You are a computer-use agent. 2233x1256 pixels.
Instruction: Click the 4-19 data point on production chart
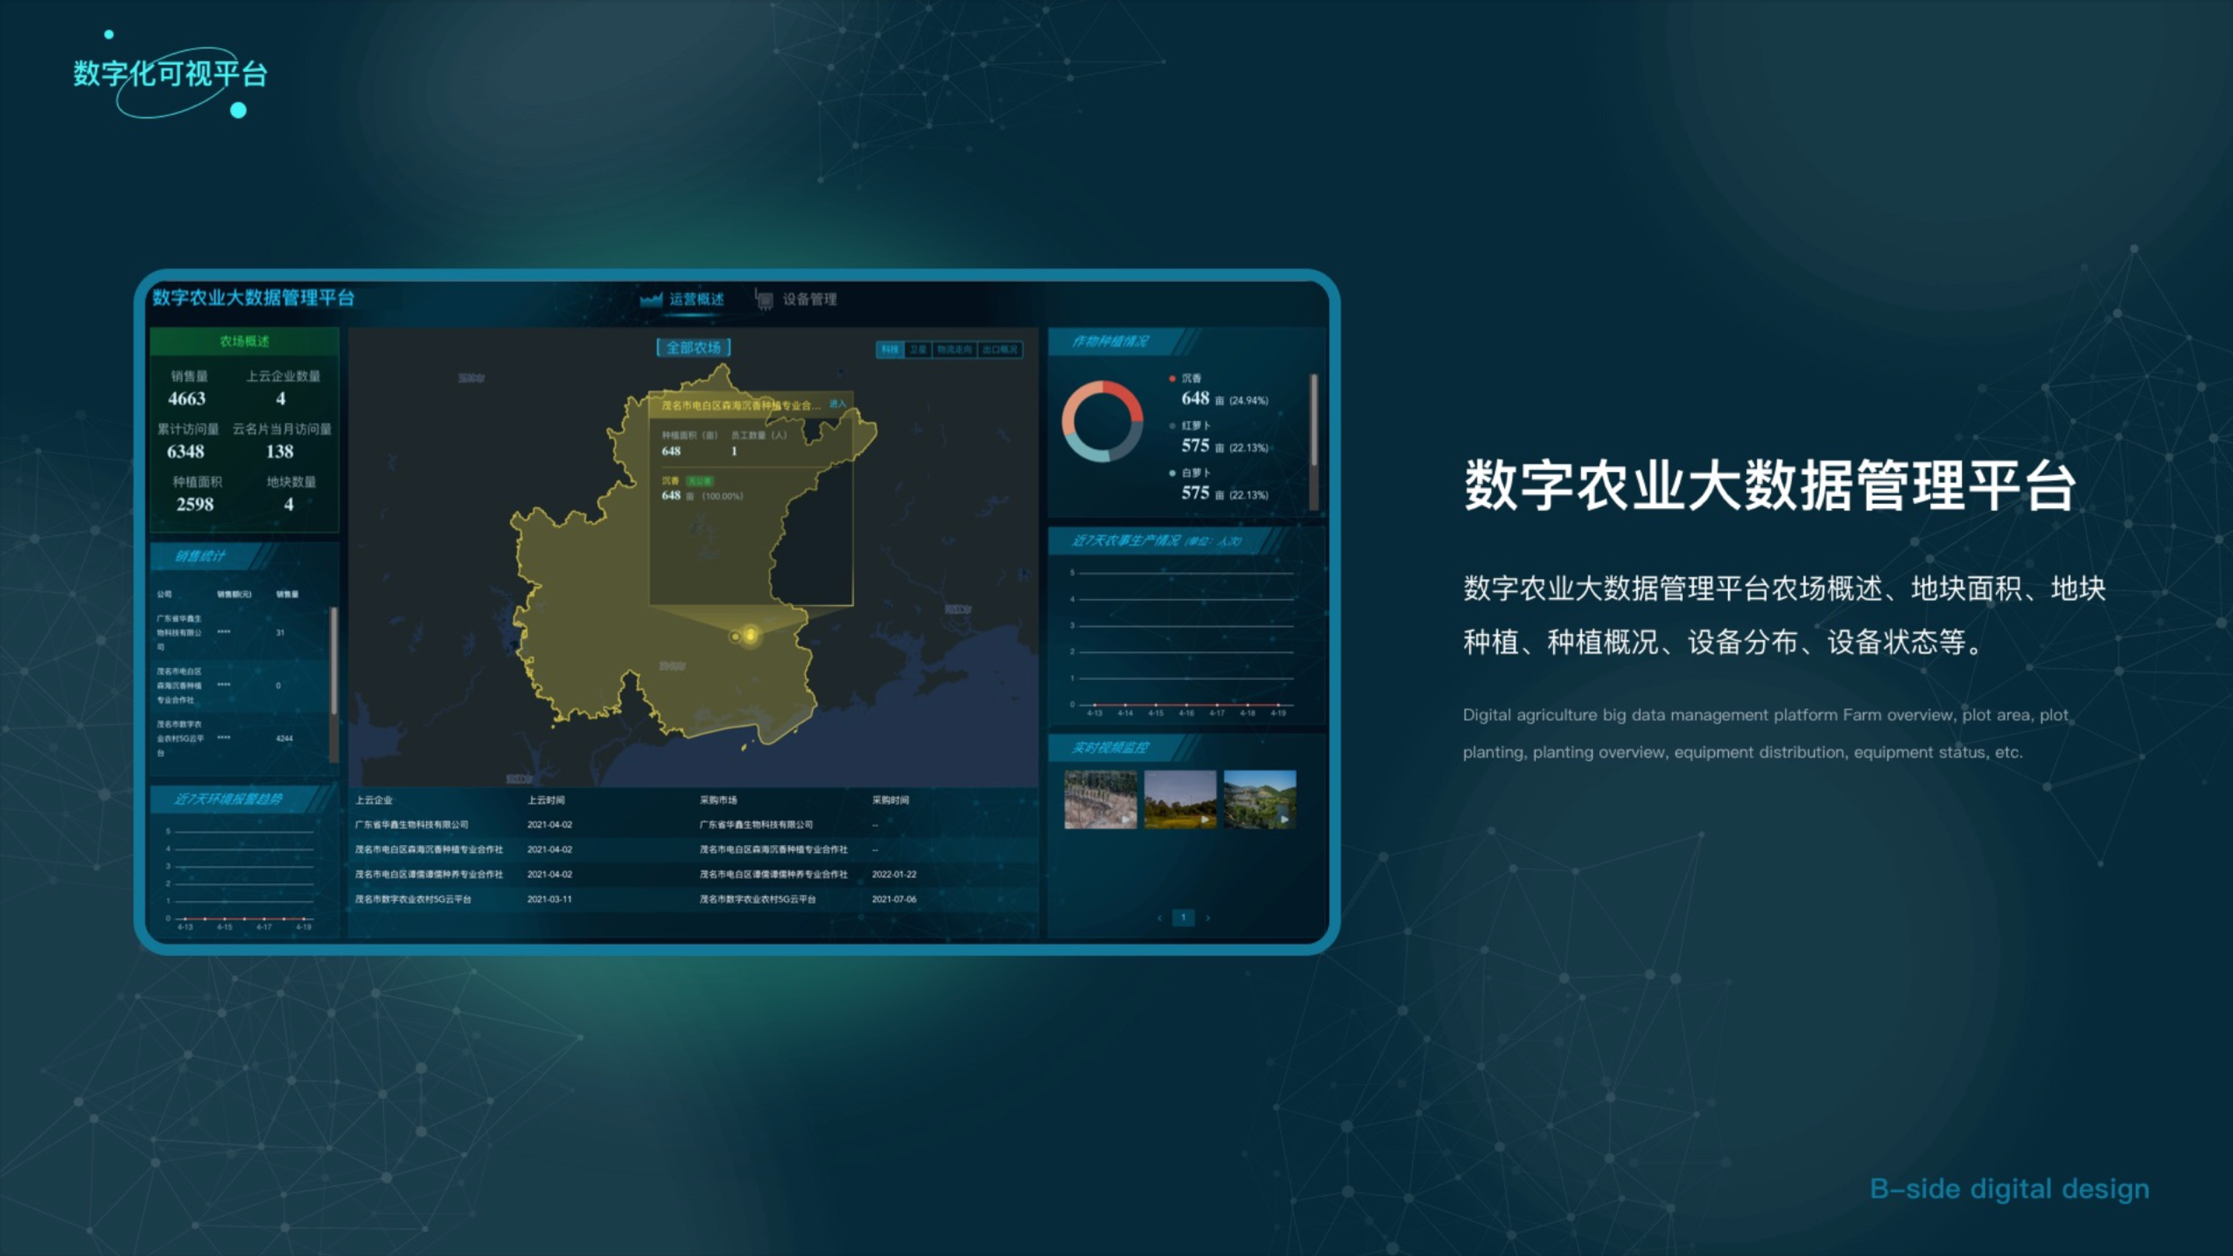click(x=1278, y=705)
